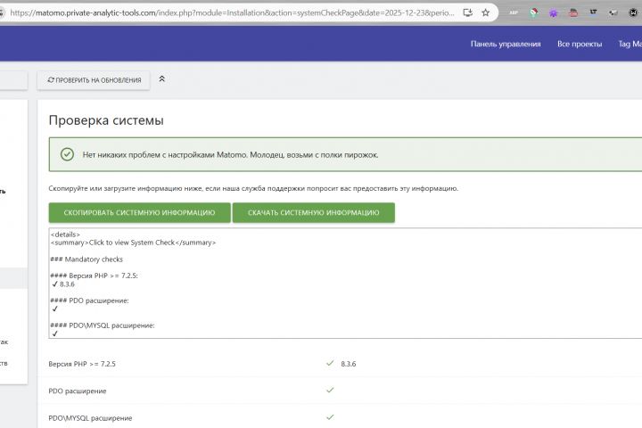Click the browser address bar URL
The width and height of the screenshot is (642, 428).
click(x=232, y=12)
